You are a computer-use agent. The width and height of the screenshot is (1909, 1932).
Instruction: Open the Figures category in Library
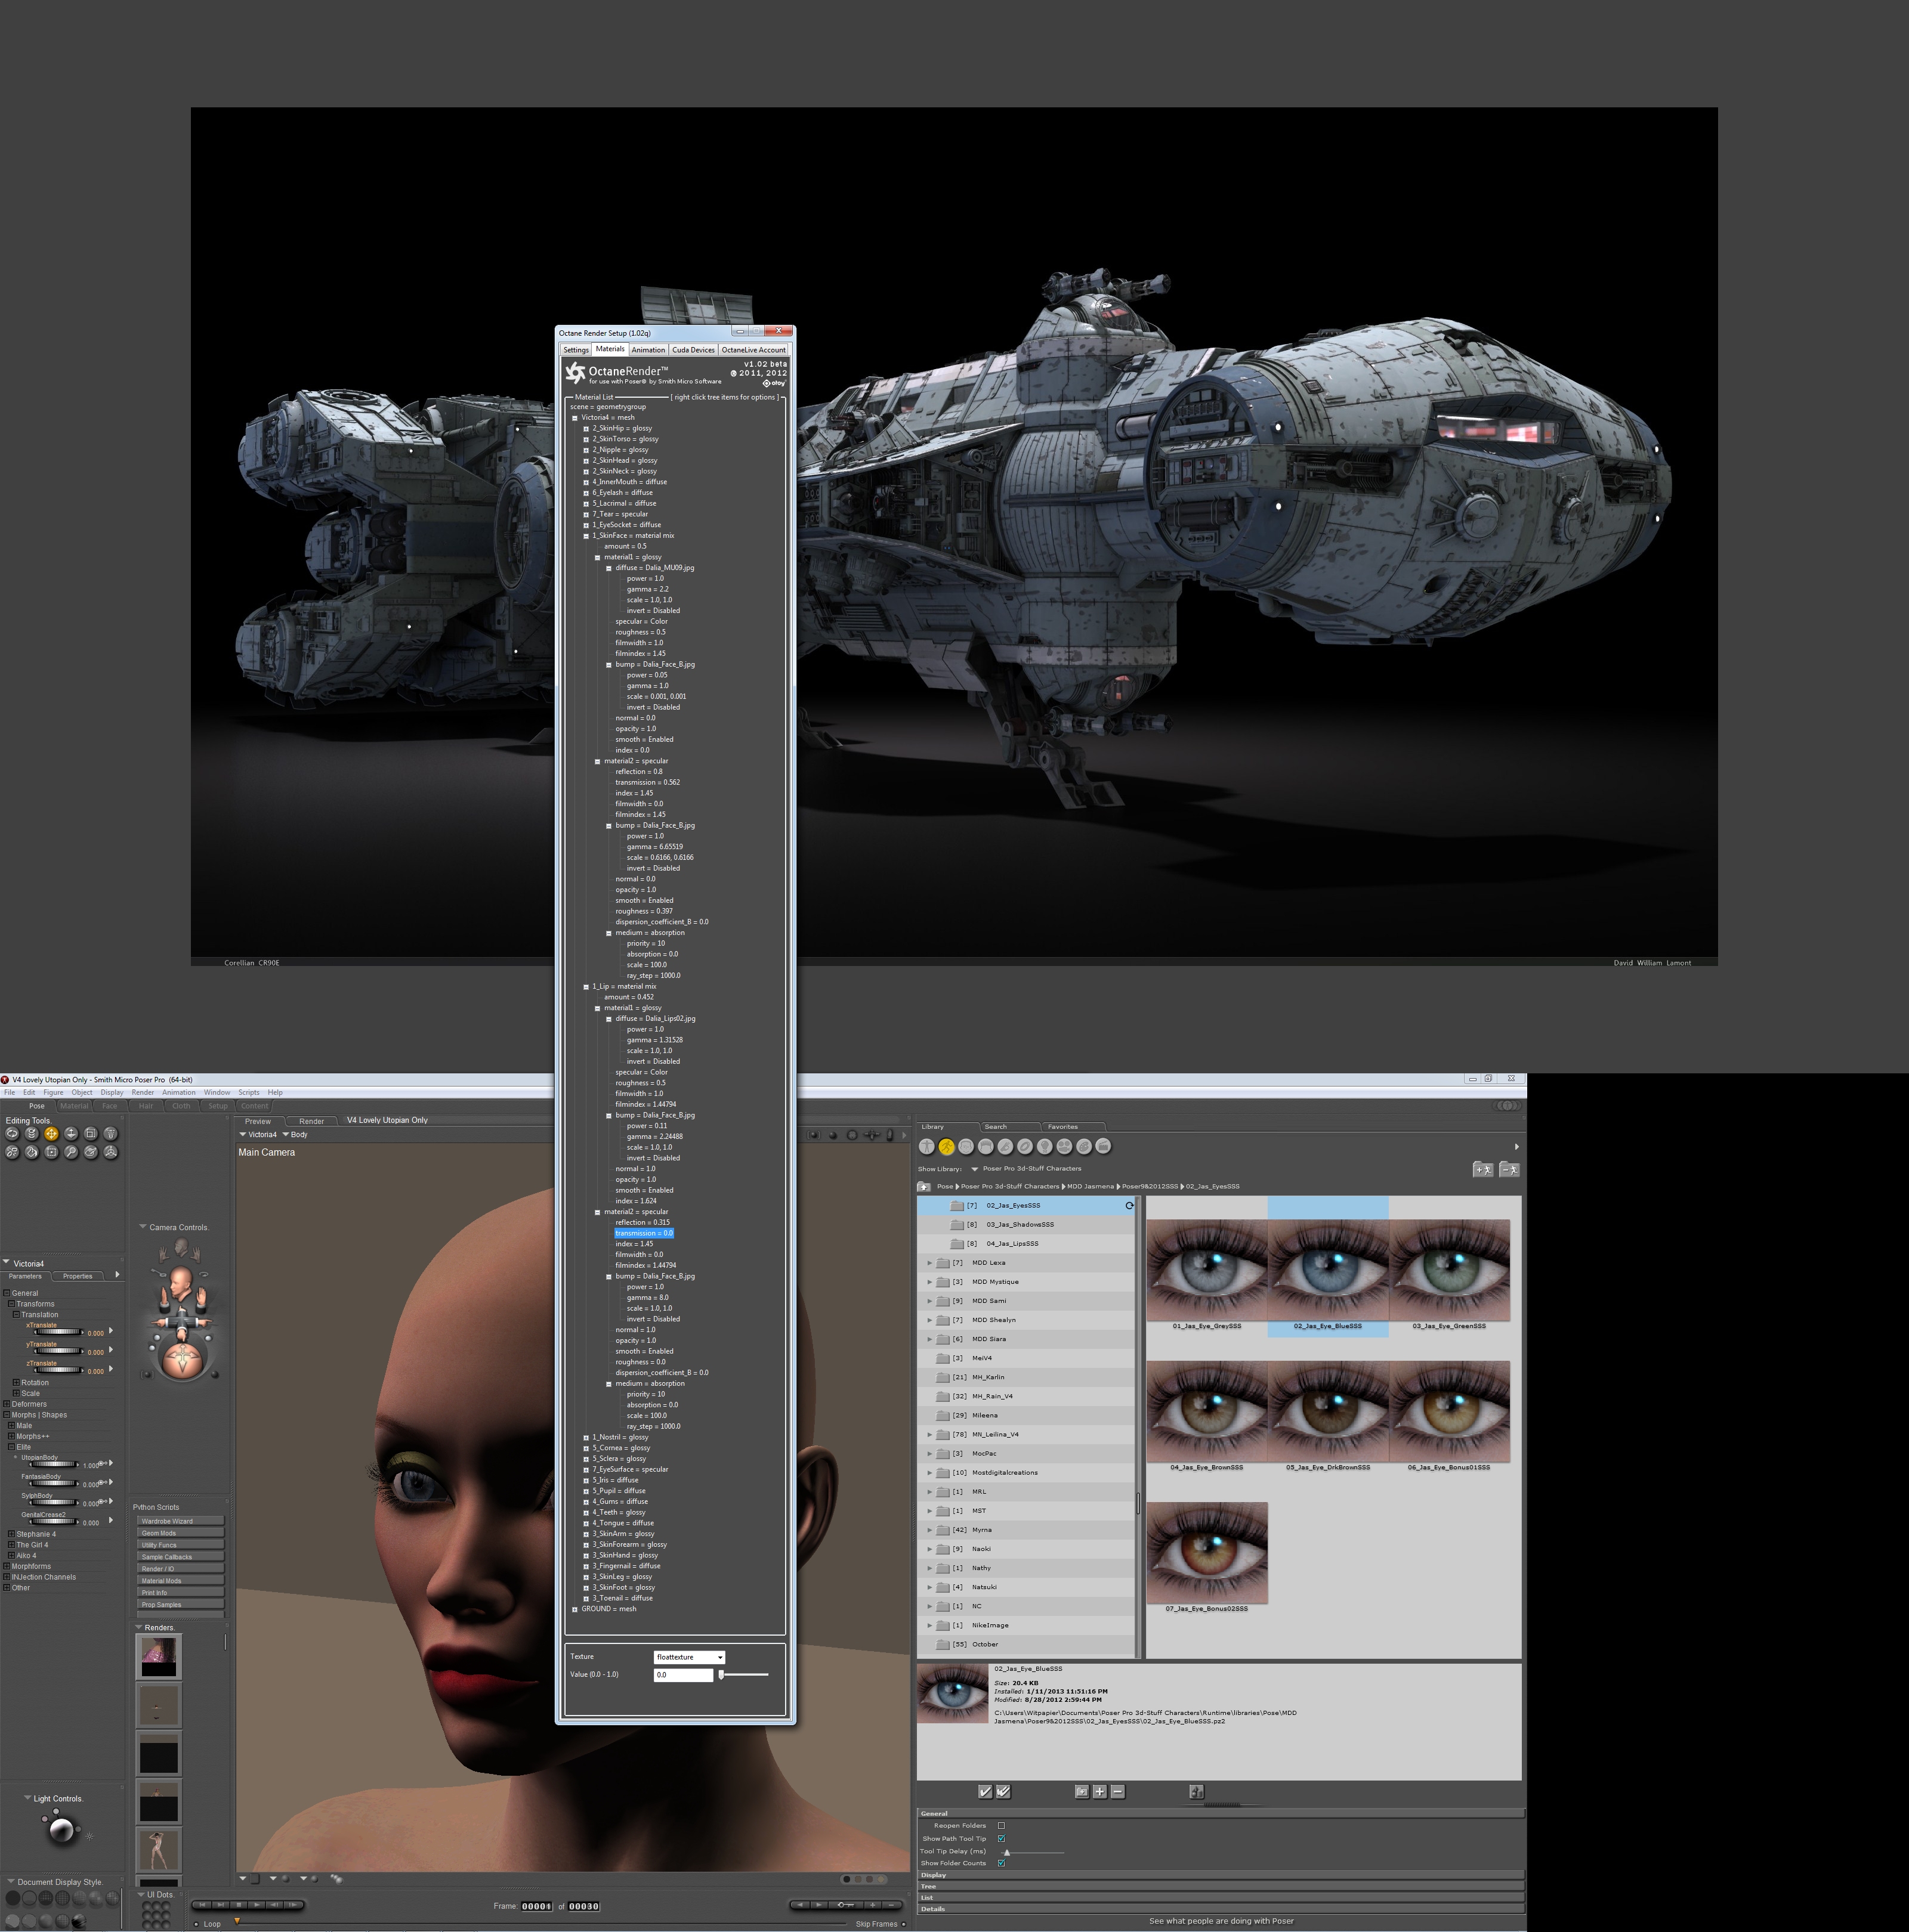tap(928, 1147)
